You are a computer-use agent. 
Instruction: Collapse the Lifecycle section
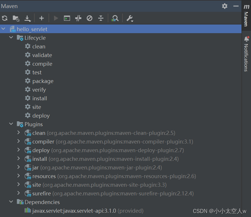pyautogui.click(x=11, y=38)
